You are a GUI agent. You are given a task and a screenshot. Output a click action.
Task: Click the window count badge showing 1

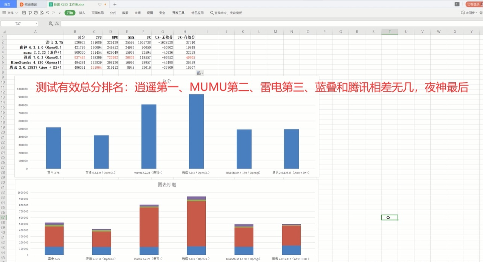click(x=457, y=4)
